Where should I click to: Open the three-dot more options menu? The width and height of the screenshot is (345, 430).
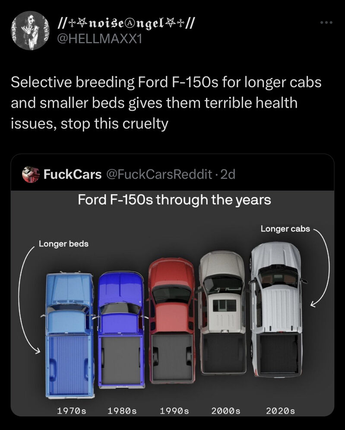[326, 22]
